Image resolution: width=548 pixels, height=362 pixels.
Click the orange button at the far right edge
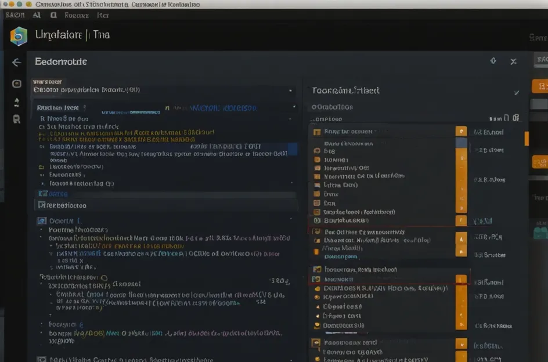539,86
